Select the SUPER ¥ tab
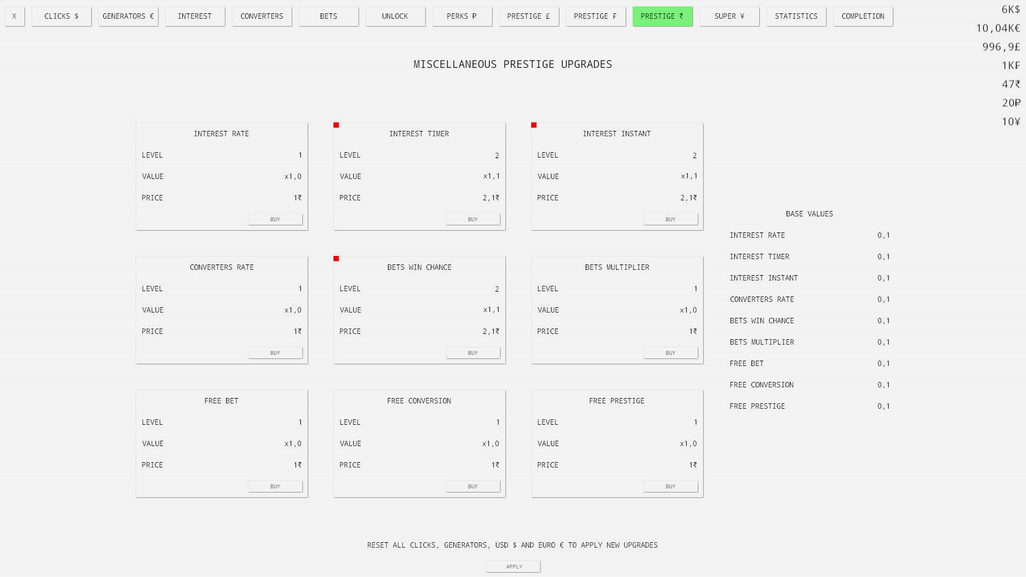1026x577 pixels. coord(729,16)
